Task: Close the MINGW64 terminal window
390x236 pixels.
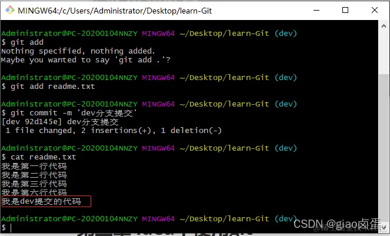Action: pos(375,10)
